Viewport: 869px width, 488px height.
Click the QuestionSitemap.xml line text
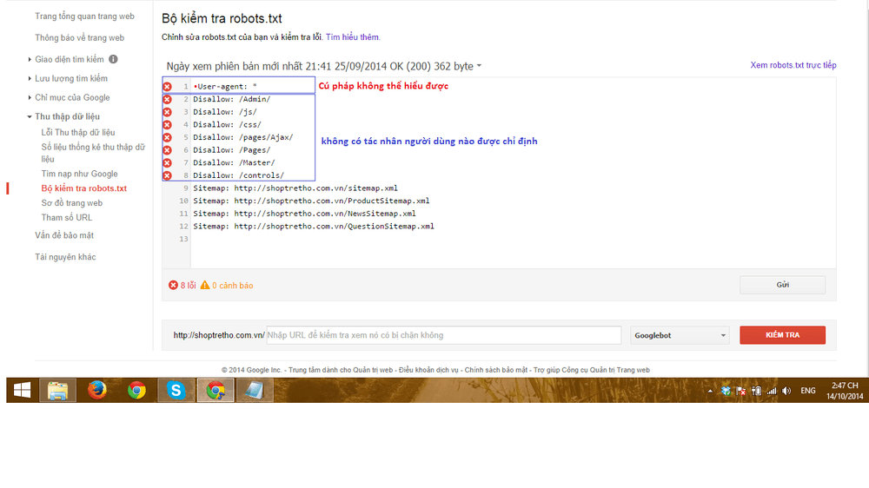[313, 227]
